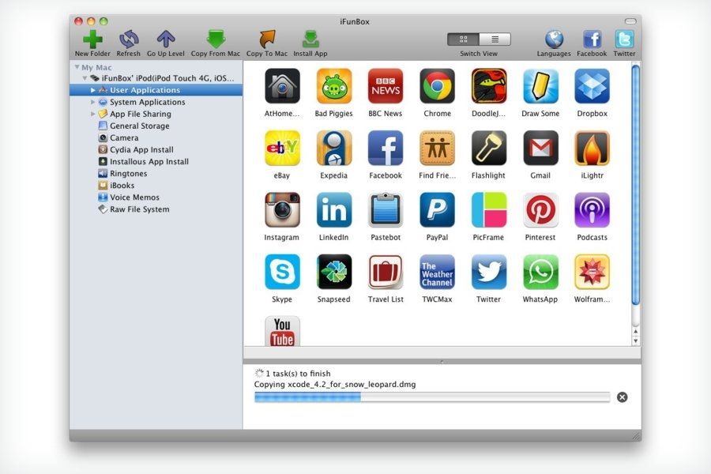Expand App File Sharing in the sidebar
This screenshot has width=711, height=474.
[93, 113]
